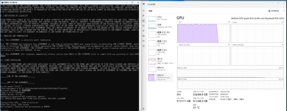Click the 3D utilization graph
Viewport: 287px width, 111px height.
[204, 33]
